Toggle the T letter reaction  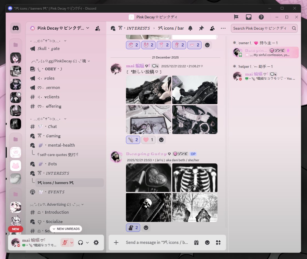pyautogui.click(x=164, y=45)
